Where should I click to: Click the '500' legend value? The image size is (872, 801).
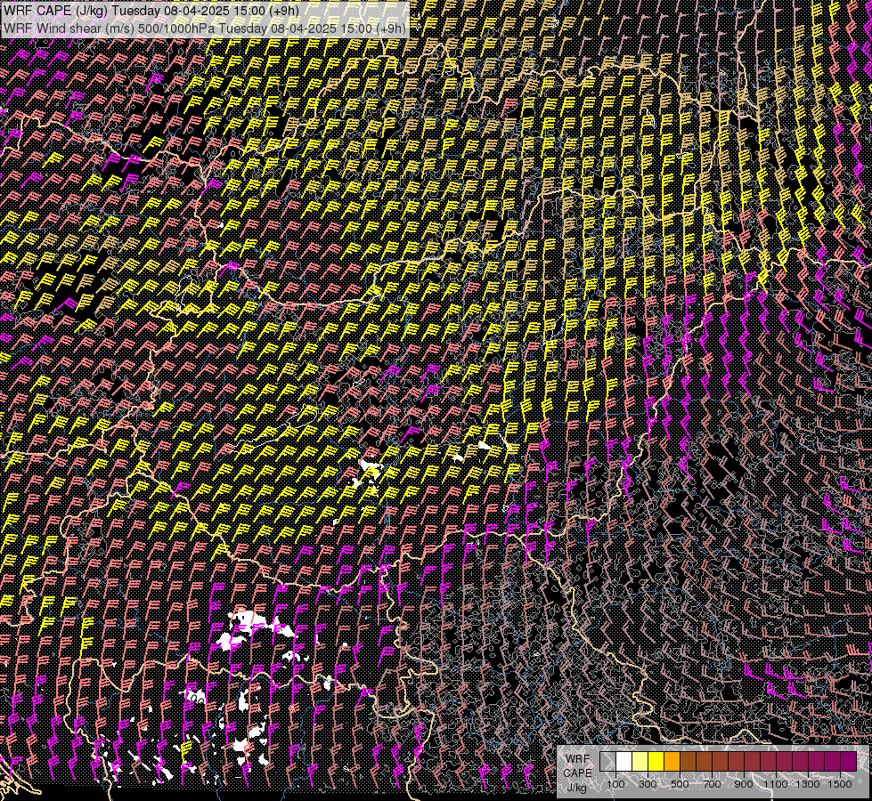[680, 784]
